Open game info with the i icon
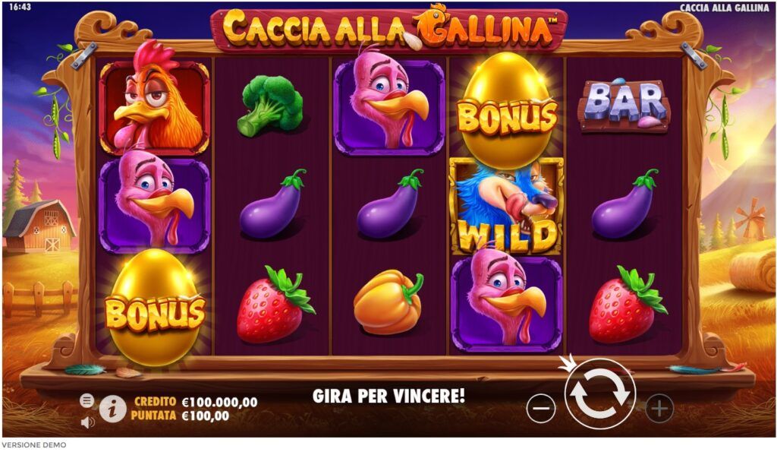The width and height of the screenshot is (777, 452). [112, 409]
